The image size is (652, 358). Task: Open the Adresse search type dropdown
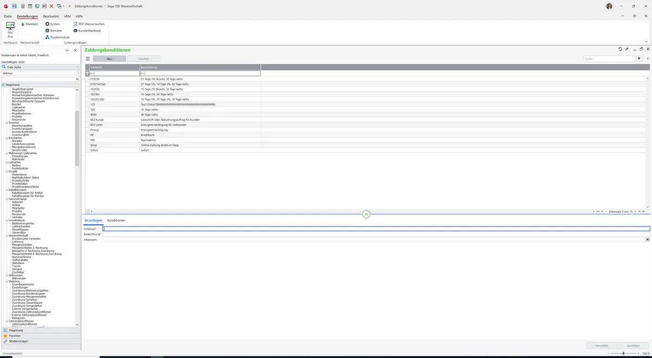coord(78,73)
